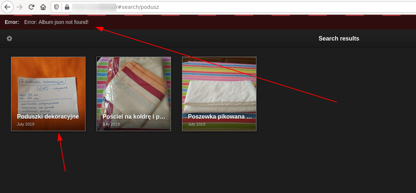Click the 'Poszewka pikowana …' title
Screen dimensions: 416x193
click(220, 116)
